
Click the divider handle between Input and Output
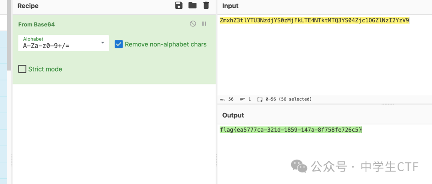click(387, 104)
